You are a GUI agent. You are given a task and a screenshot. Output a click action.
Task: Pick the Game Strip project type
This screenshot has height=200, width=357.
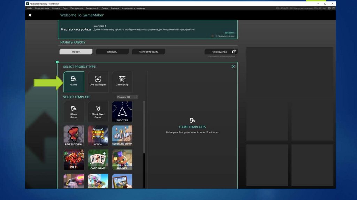[122, 82]
